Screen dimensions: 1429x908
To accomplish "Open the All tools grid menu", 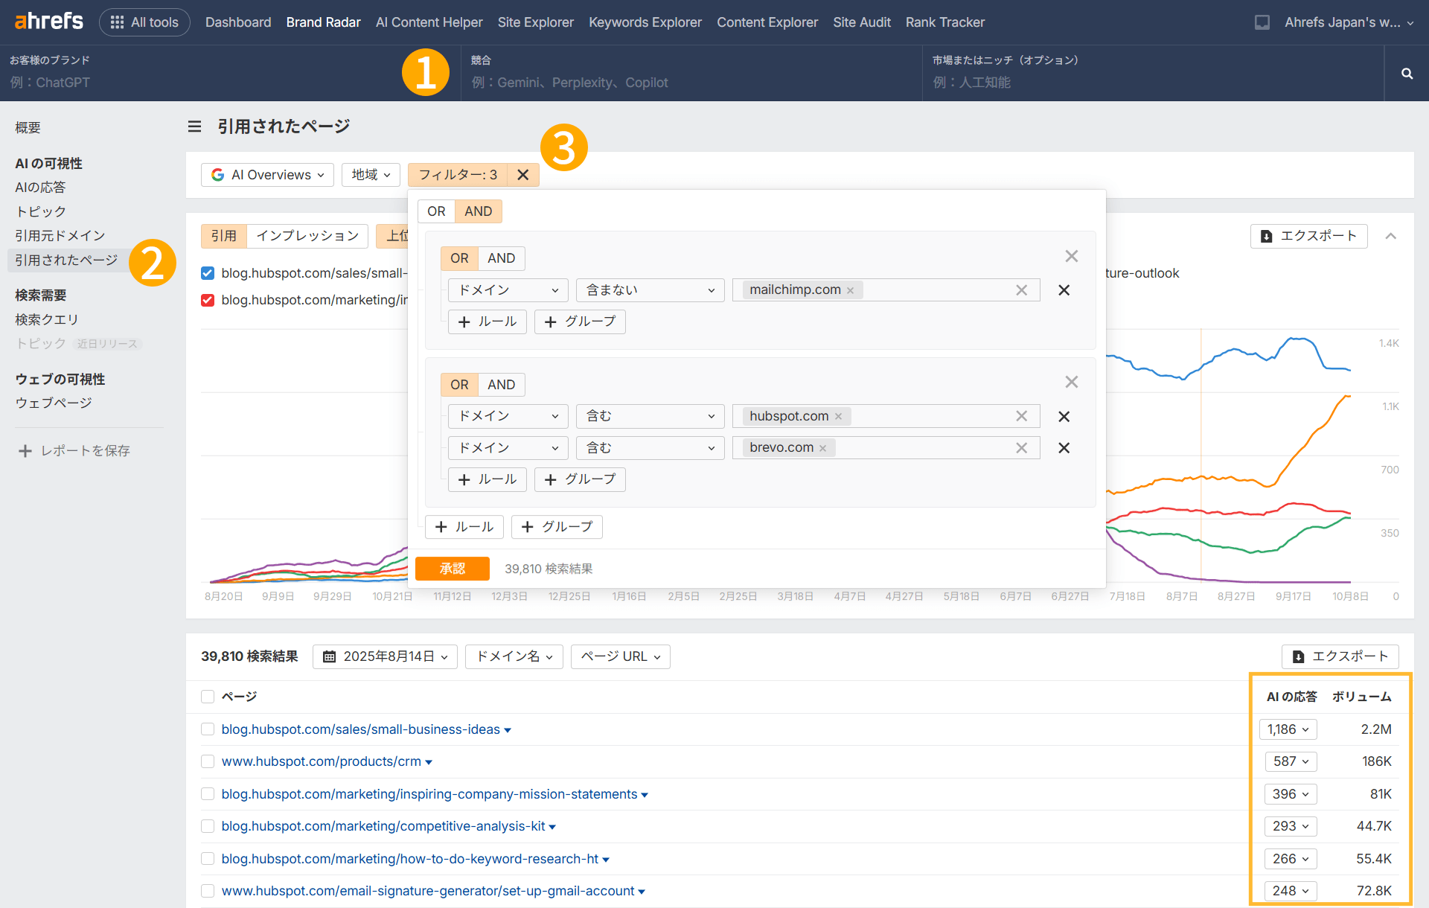I will coord(144,22).
